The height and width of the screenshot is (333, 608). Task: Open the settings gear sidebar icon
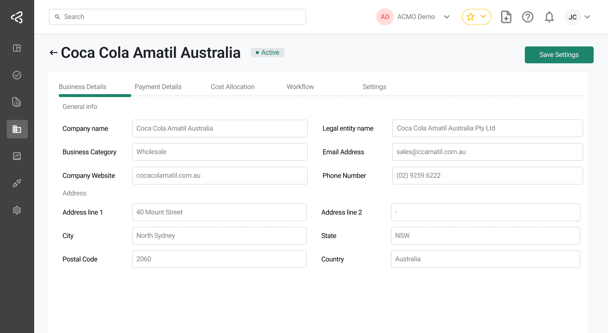(17, 210)
